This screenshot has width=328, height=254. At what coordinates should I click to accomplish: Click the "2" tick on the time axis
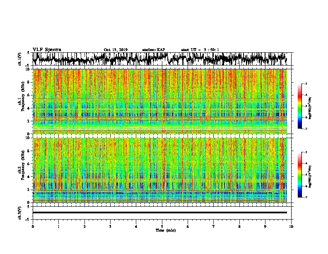[x=84, y=227]
